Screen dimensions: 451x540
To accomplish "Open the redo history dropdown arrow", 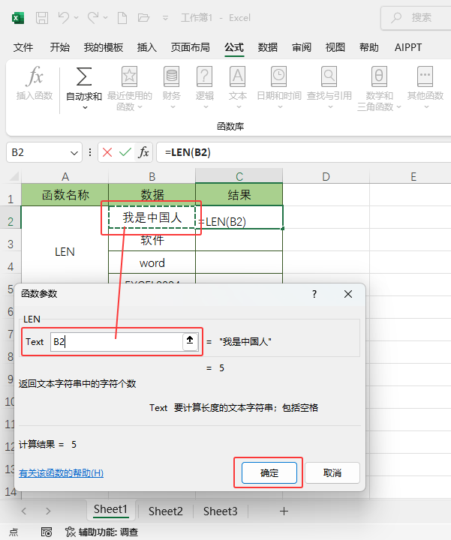I will tap(105, 17).
